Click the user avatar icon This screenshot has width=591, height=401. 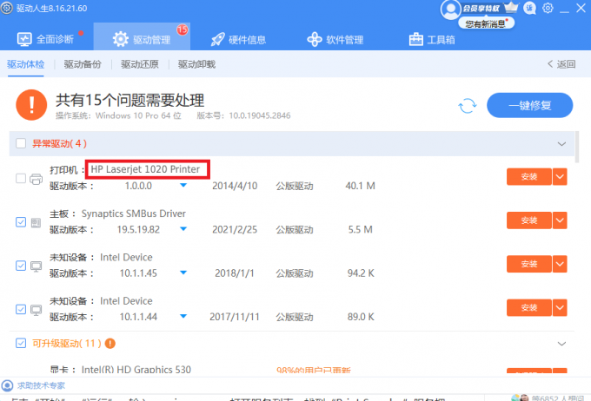(x=449, y=9)
